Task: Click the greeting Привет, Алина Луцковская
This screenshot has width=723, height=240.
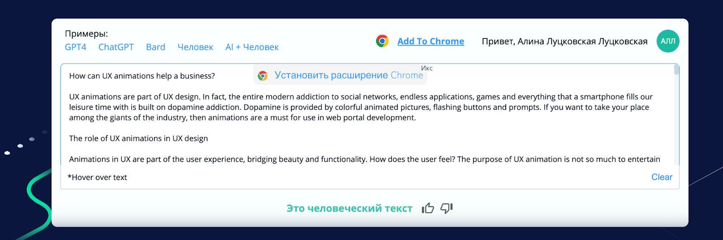Action: pos(564,42)
